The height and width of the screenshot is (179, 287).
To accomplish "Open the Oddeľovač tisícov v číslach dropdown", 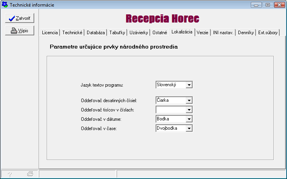I will [x=189, y=110].
